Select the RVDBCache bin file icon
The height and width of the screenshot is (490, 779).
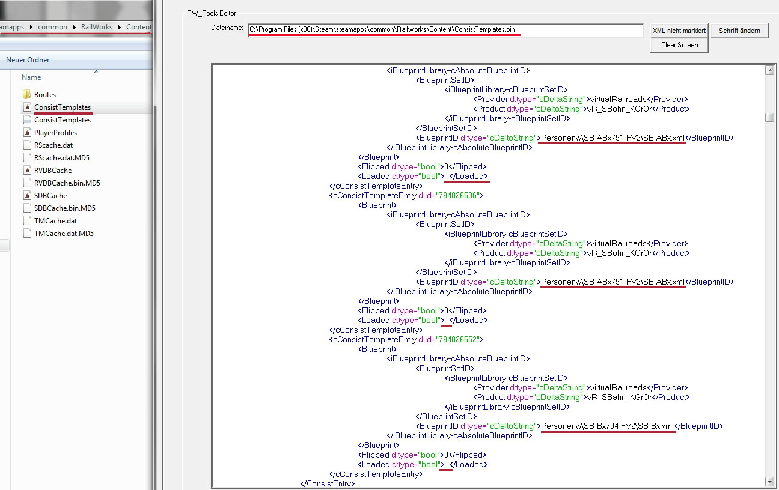click(x=26, y=171)
